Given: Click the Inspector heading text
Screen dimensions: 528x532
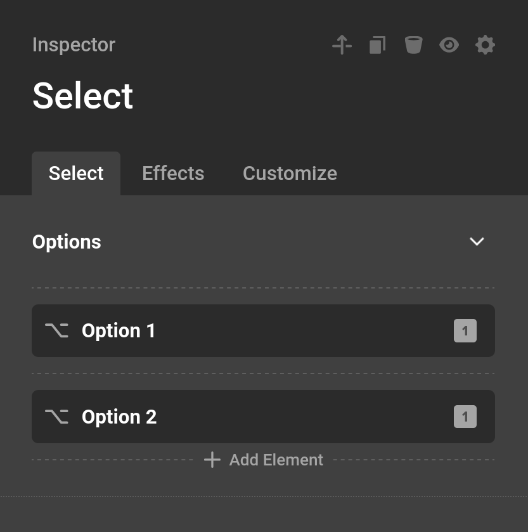Looking at the screenshot, I should point(74,44).
